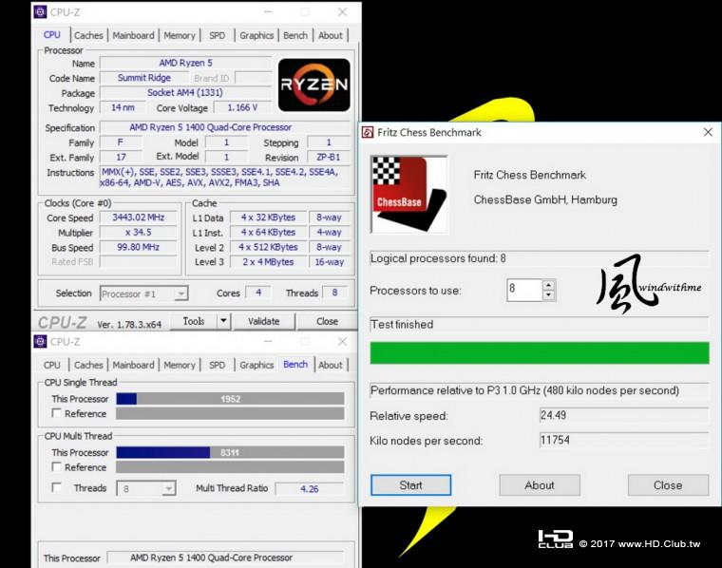Open the SPD tab in top CPU-Z window
This screenshot has width=722, height=568.
coord(218,35)
